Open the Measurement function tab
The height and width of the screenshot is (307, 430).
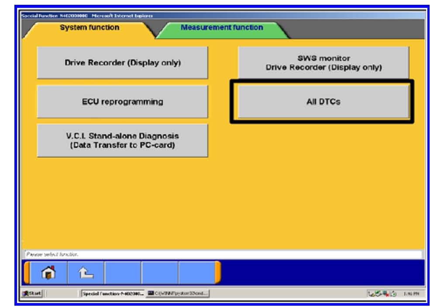point(222,28)
